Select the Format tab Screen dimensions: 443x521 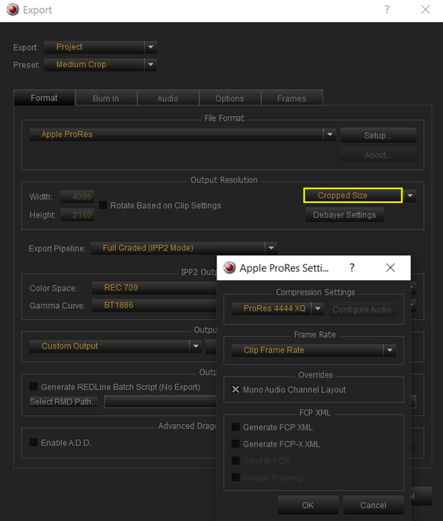pos(44,98)
